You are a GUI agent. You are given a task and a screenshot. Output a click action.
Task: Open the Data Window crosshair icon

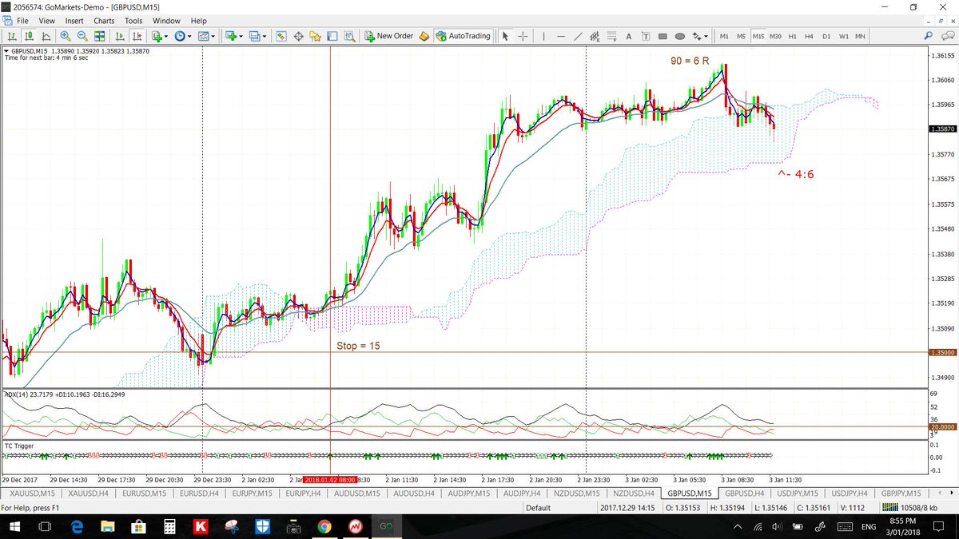(x=299, y=36)
